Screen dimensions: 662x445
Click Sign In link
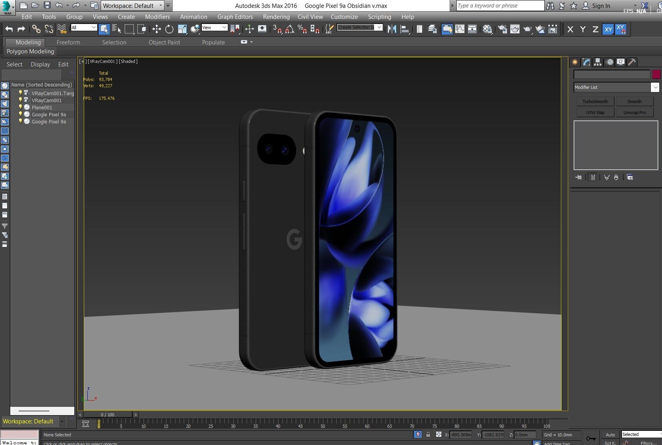click(601, 6)
